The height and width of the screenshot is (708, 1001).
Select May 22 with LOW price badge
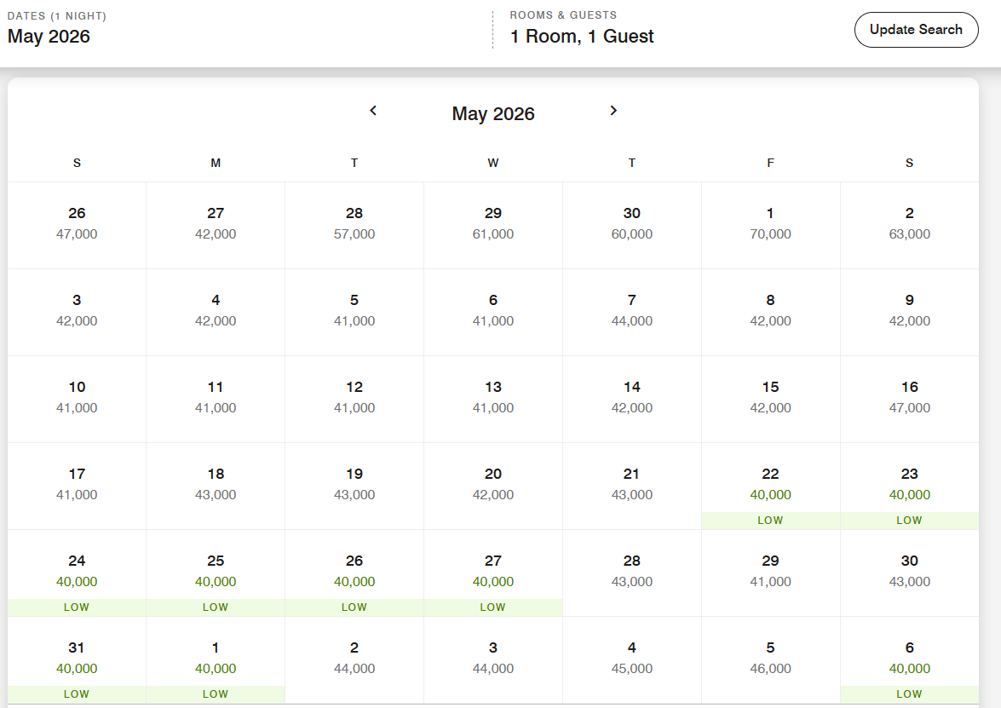point(770,484)
